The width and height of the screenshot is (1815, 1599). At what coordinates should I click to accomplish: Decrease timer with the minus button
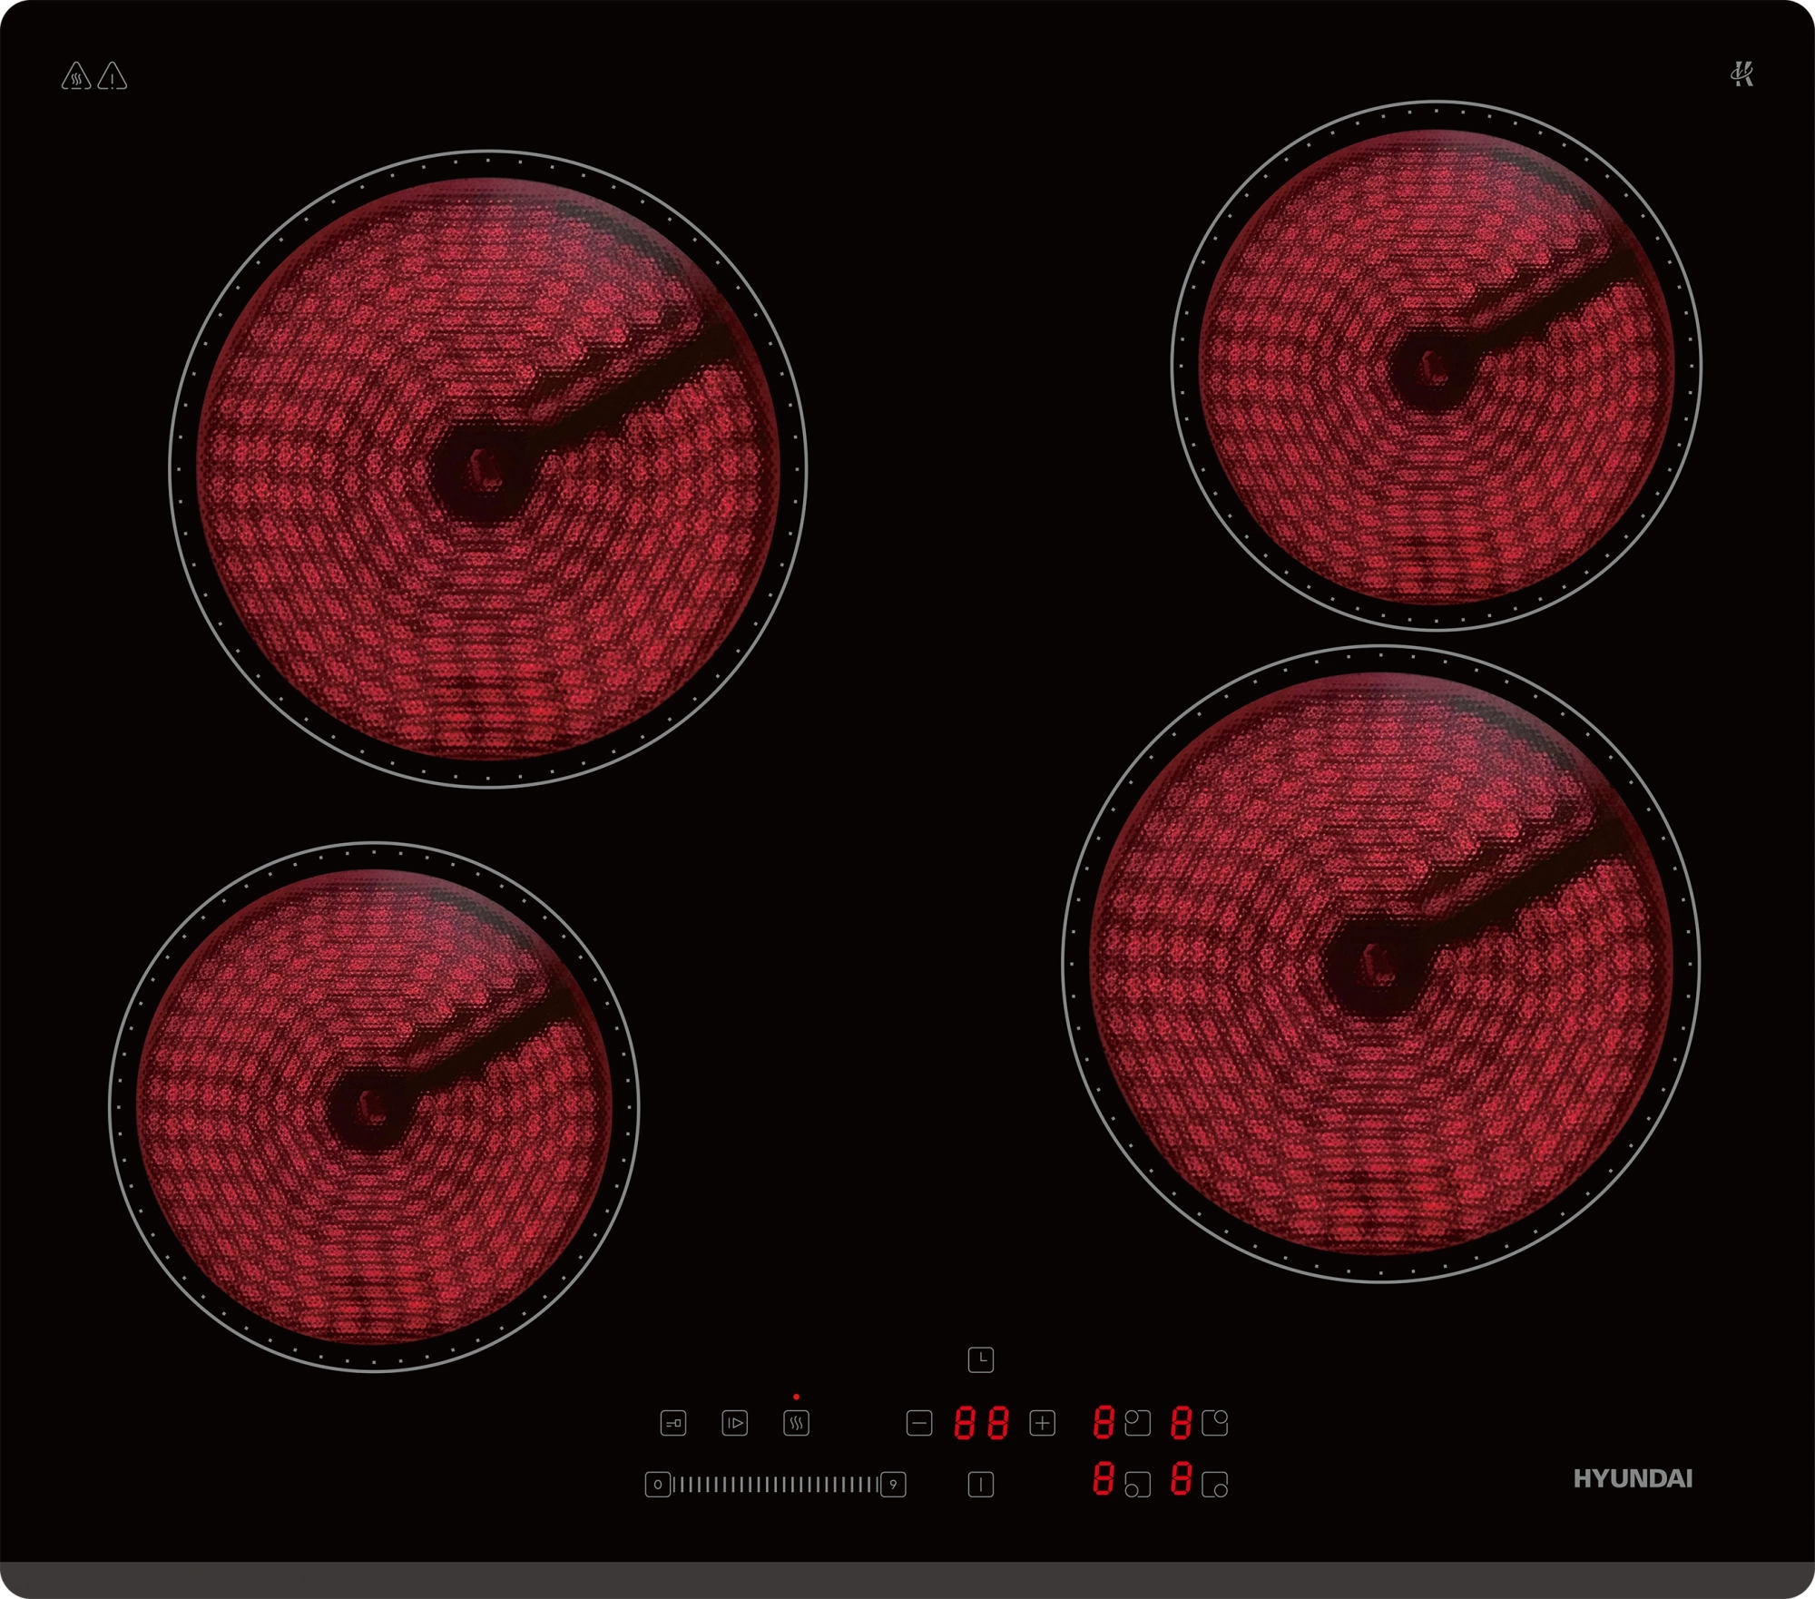pos(918,1423)
